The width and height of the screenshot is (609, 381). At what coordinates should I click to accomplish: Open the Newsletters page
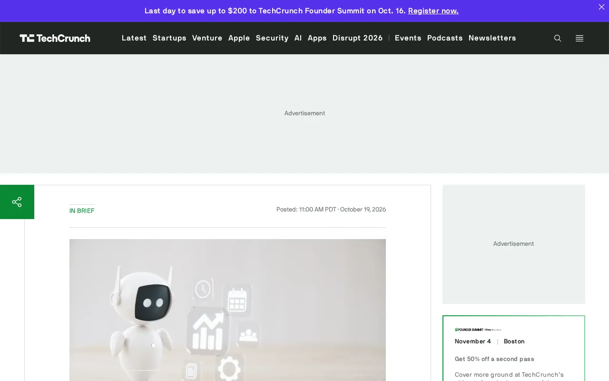tap(492, 38)
